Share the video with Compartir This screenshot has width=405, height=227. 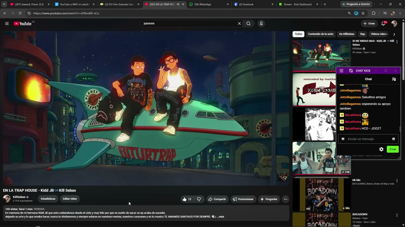click(217, 199)
